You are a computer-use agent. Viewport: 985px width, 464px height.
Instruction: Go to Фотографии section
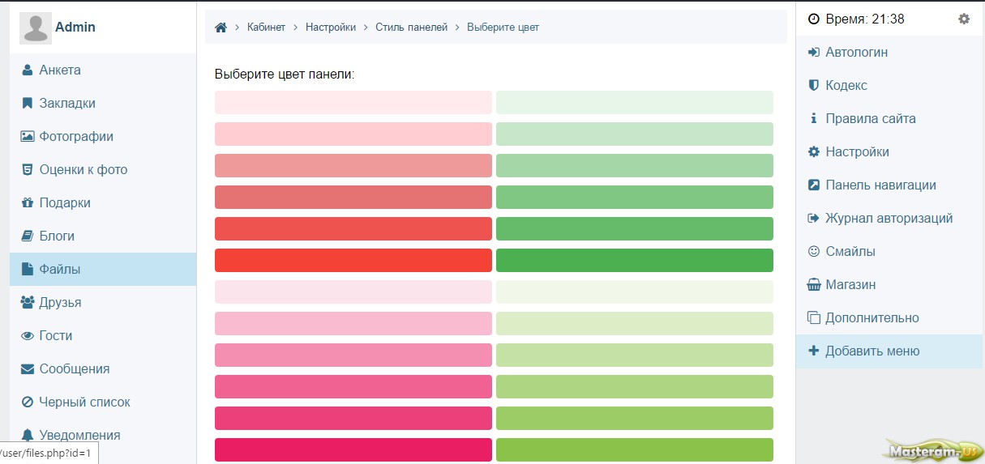[x=103, y=136]
